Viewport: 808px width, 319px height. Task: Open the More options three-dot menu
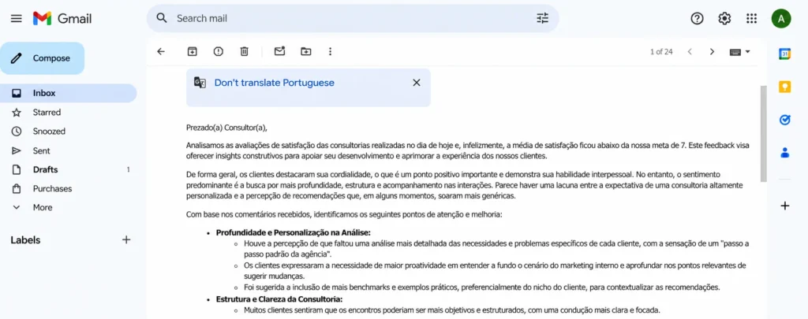(x=331, y=51)
